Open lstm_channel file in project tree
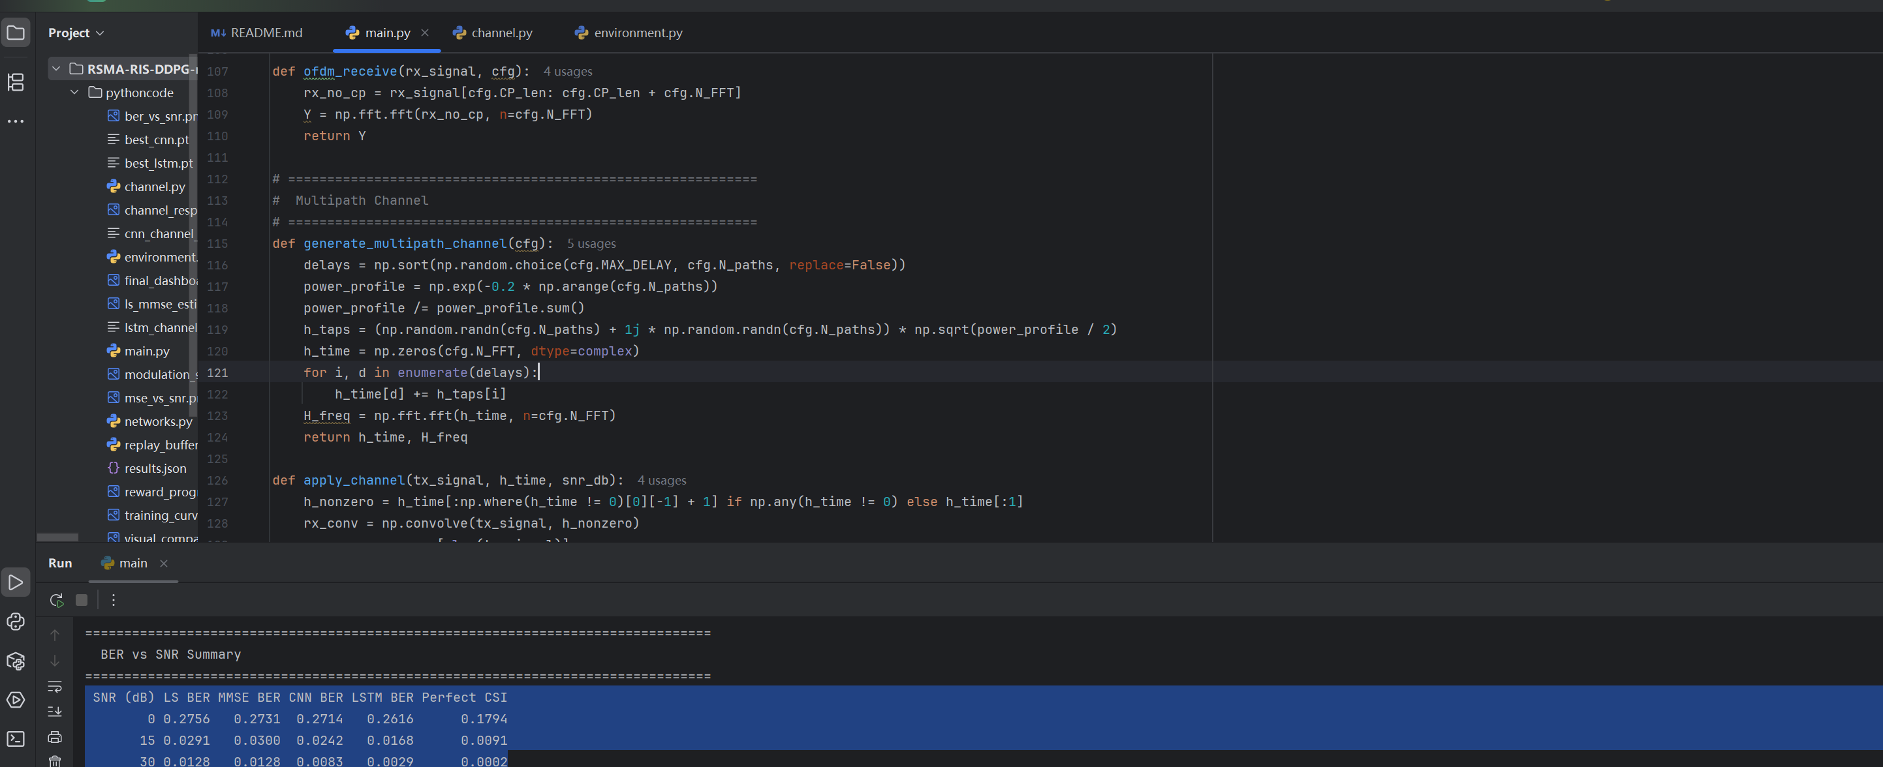Screen dimensions: 1883x767 [153, 327]
